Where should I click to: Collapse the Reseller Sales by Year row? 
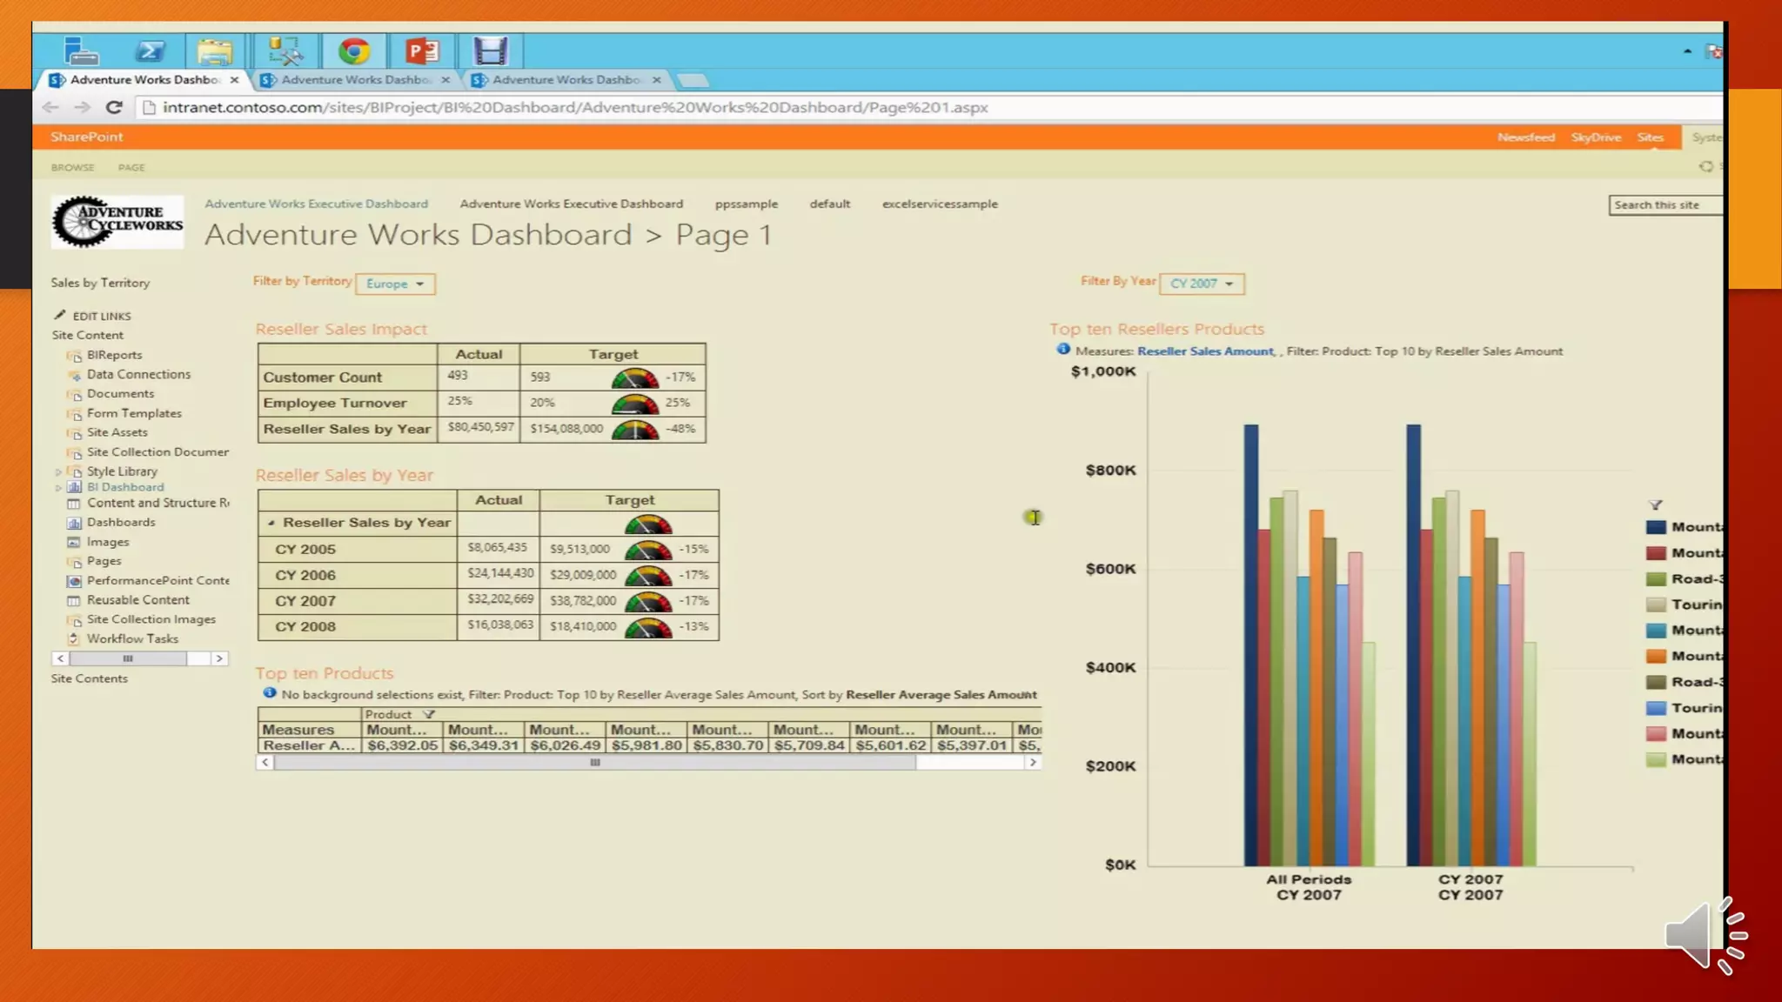pyautogui.click(x=271, y=523)
